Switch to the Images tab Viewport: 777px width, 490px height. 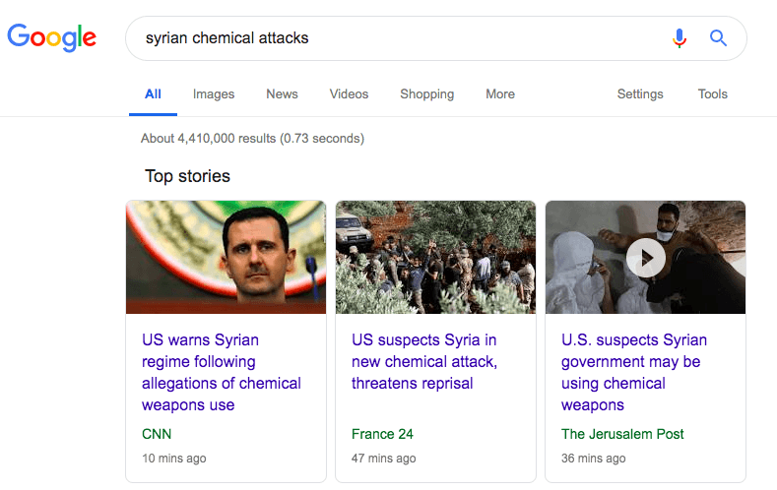point(214,94)
